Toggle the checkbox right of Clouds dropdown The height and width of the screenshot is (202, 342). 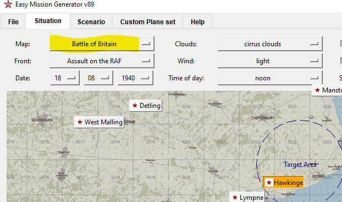pyautogui.click(x=341, y=43)
